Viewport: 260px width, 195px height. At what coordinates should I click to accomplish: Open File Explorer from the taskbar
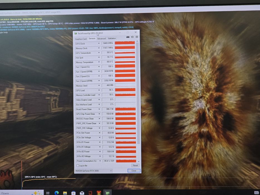pyautogui.click(x=65, y=193)
